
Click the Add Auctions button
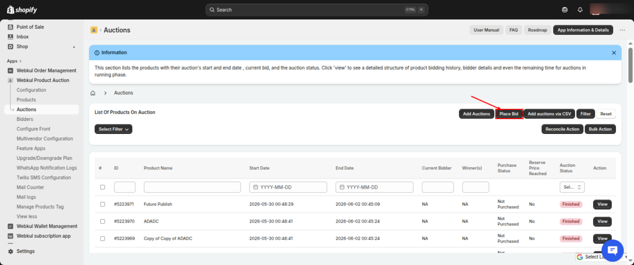(476, 114)
